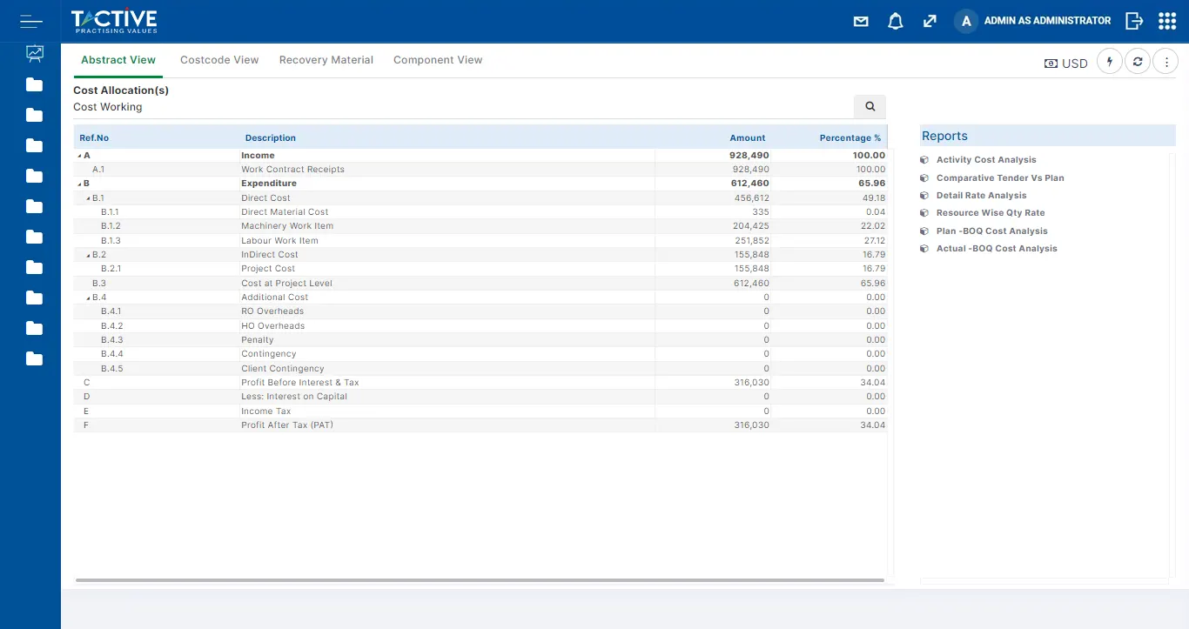Click the refresh icon button
This screenshot has height=629, width=1189.
pyautogui.click(x=1137, y=62)
